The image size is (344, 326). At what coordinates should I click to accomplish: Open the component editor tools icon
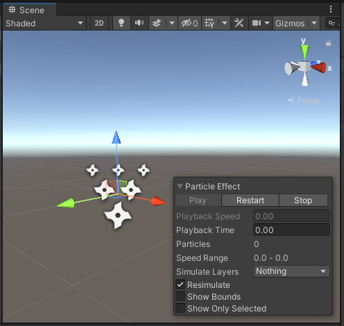click(239, 23)
